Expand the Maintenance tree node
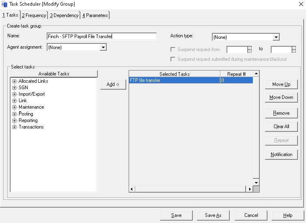306x223 pixels. pyautogui.click(x=14, y=107)
